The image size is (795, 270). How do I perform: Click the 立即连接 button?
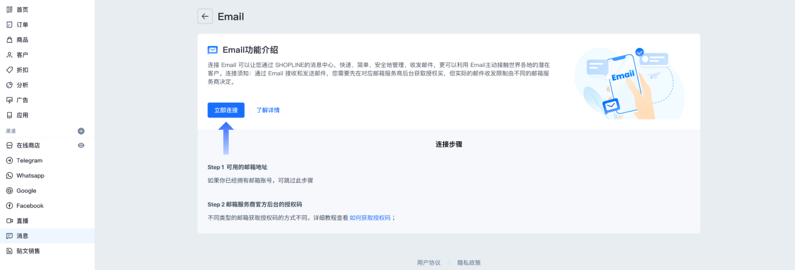[226, 110]
